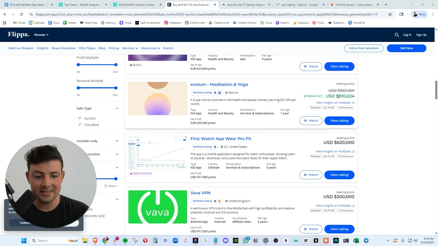Viewport: 438px width, 246px height.
Task: Collapse the Sale Type filter section
Action: tap(117, 108)
